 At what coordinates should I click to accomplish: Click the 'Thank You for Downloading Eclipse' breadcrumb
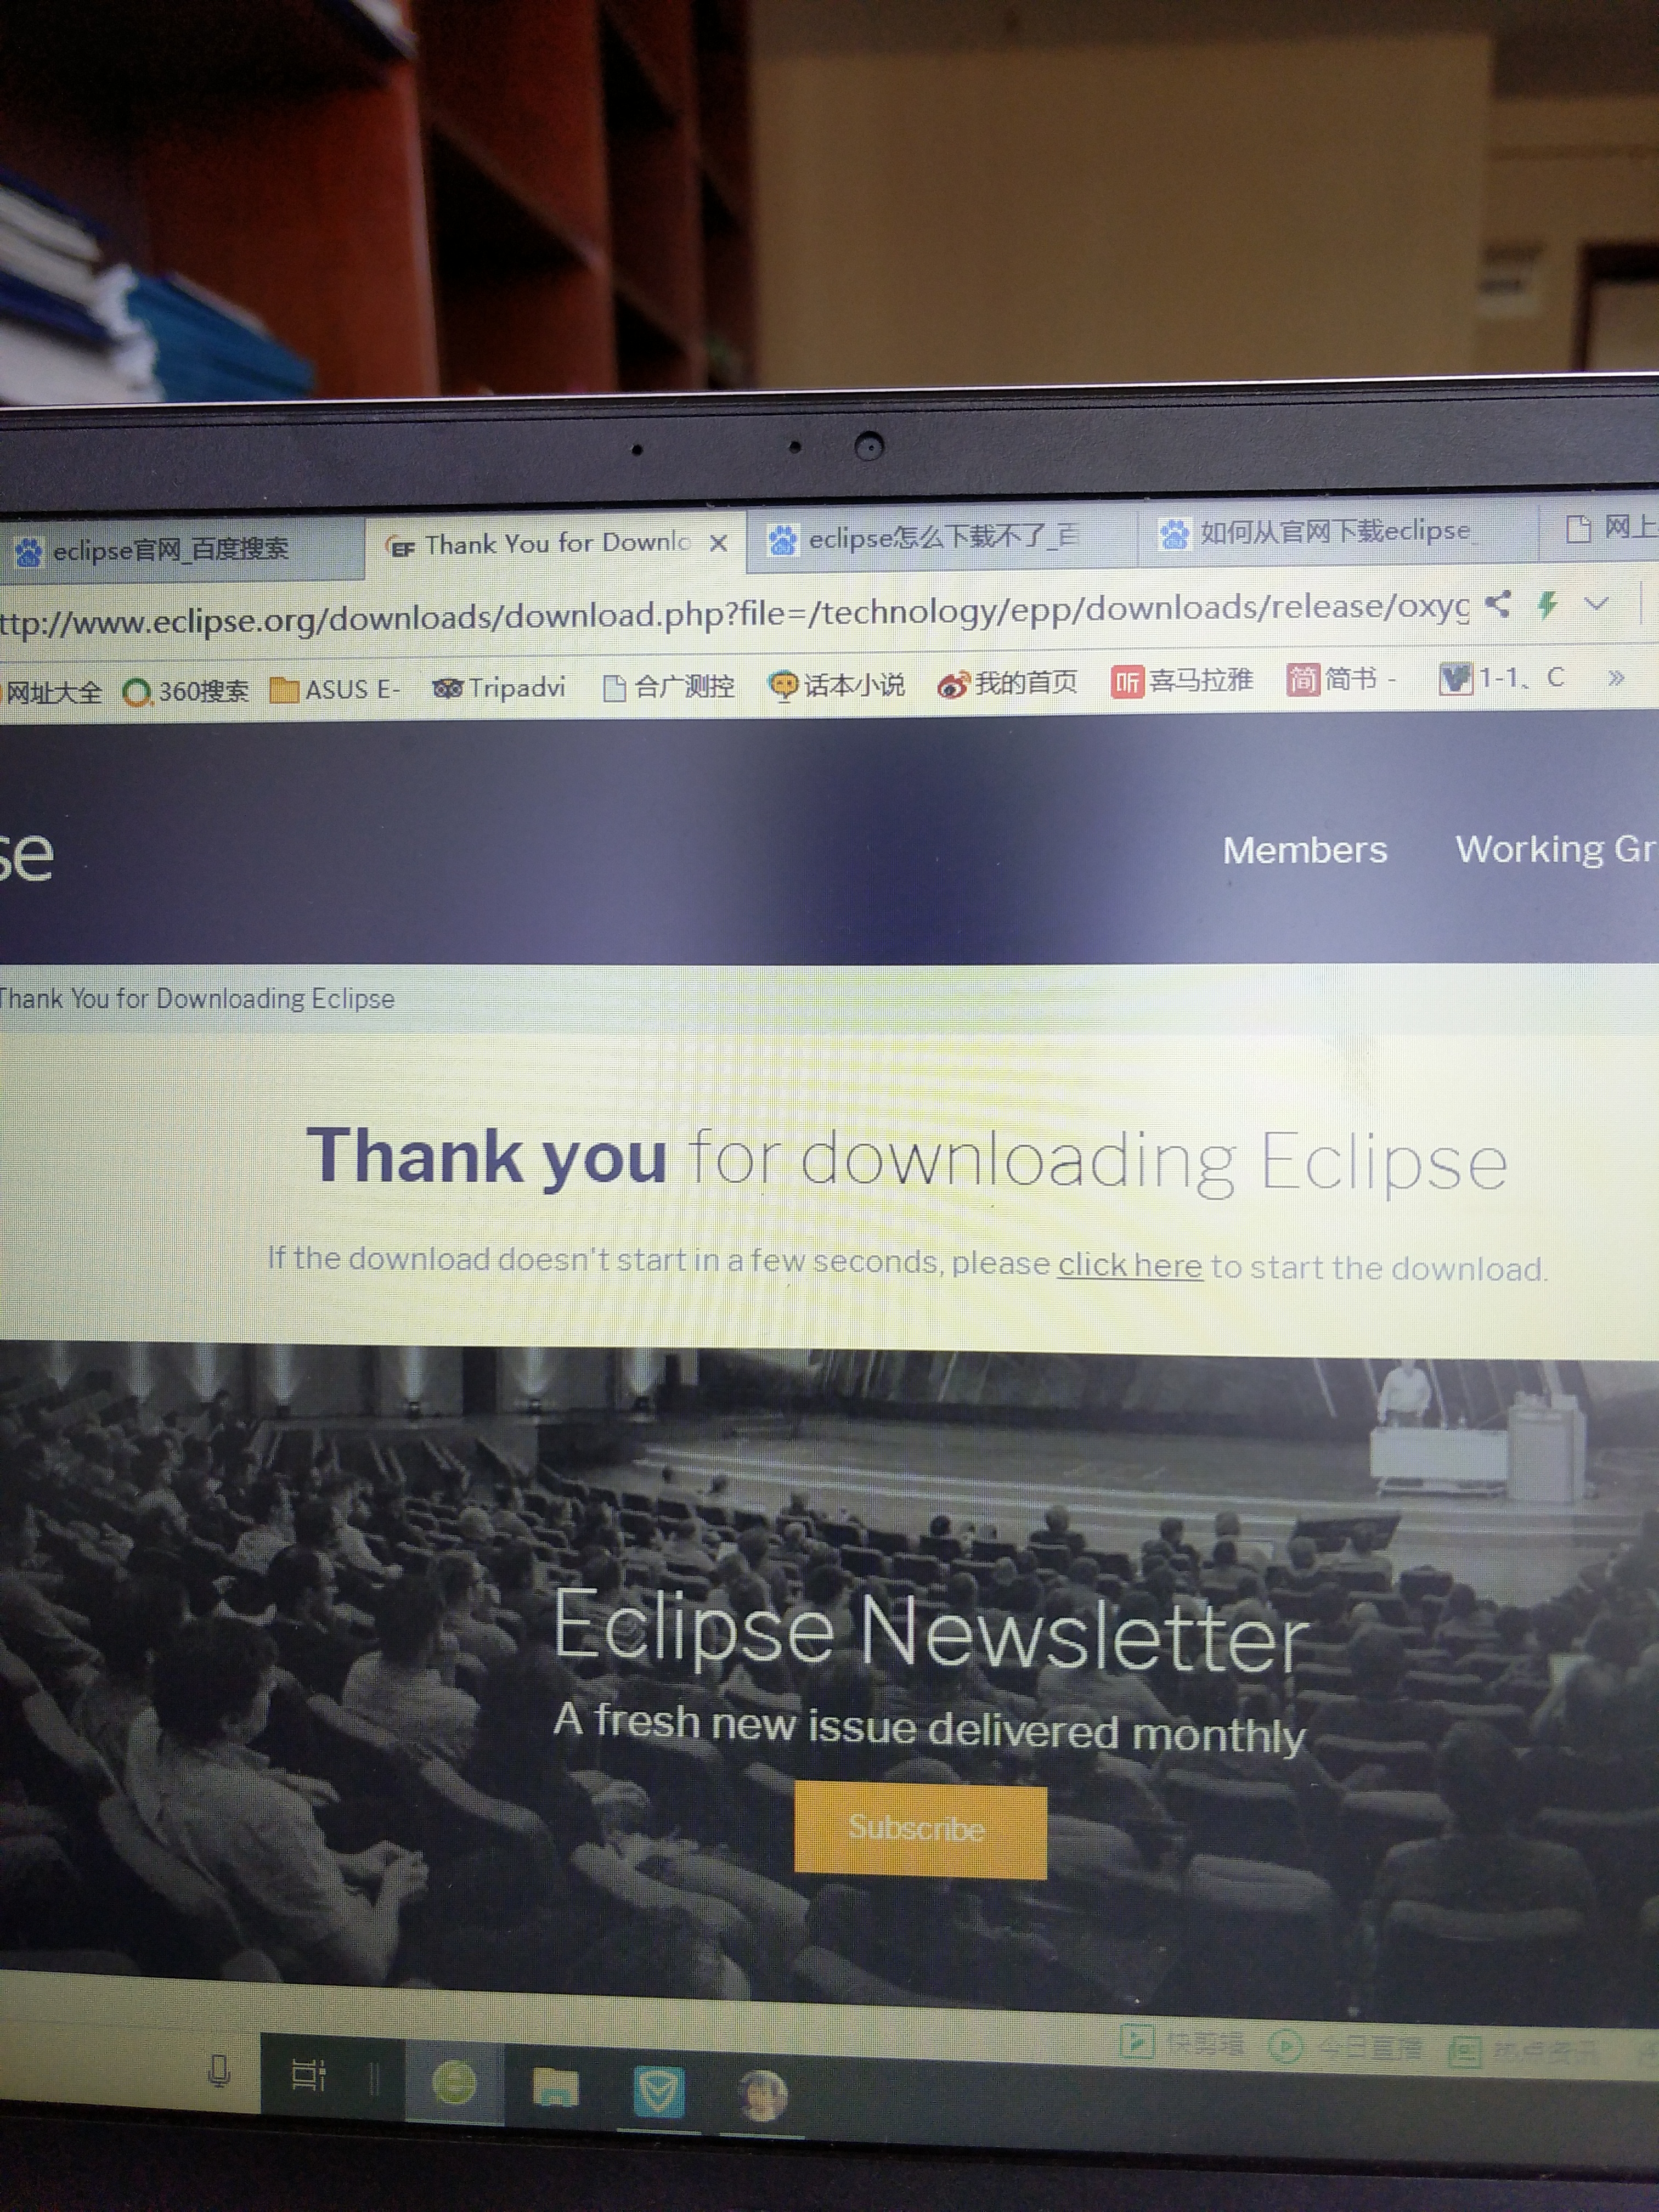[197, 998]
